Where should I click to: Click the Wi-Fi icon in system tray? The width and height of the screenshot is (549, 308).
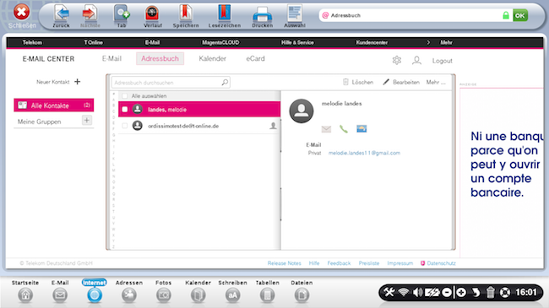click(x=404, y=292)
